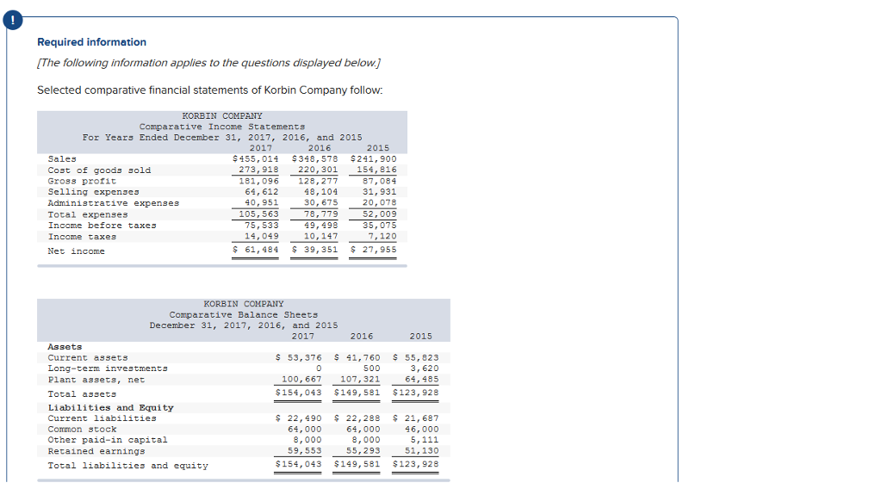Click the italic 'The following information applies' note
Screen dimensions: 882x489
[208, 63]
